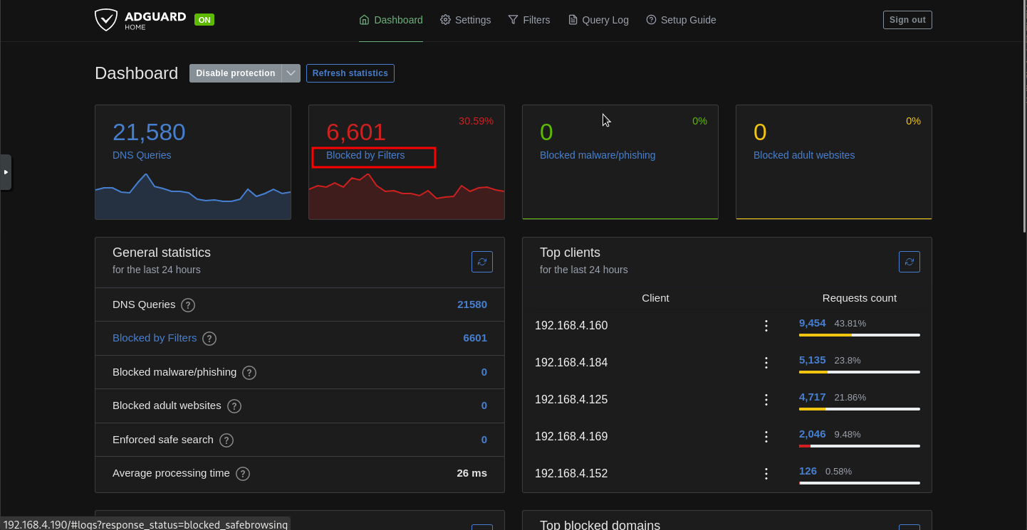Go to the Query Log page

click(598, 20)
